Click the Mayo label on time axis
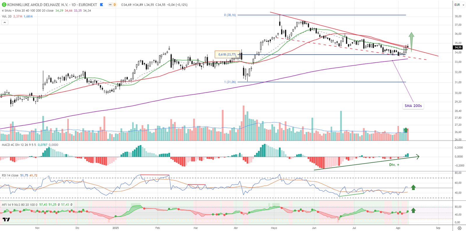This screenshot has width=466, height=231. pos(274,228)
